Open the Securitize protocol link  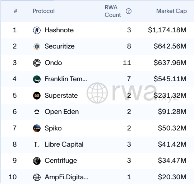pos(60,46)
